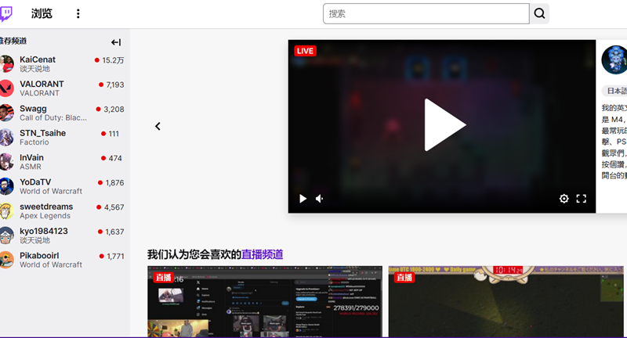Select STN_Tsaihe channel name
The height and width of the screenshot is (338, 627).
click(43, 133)
